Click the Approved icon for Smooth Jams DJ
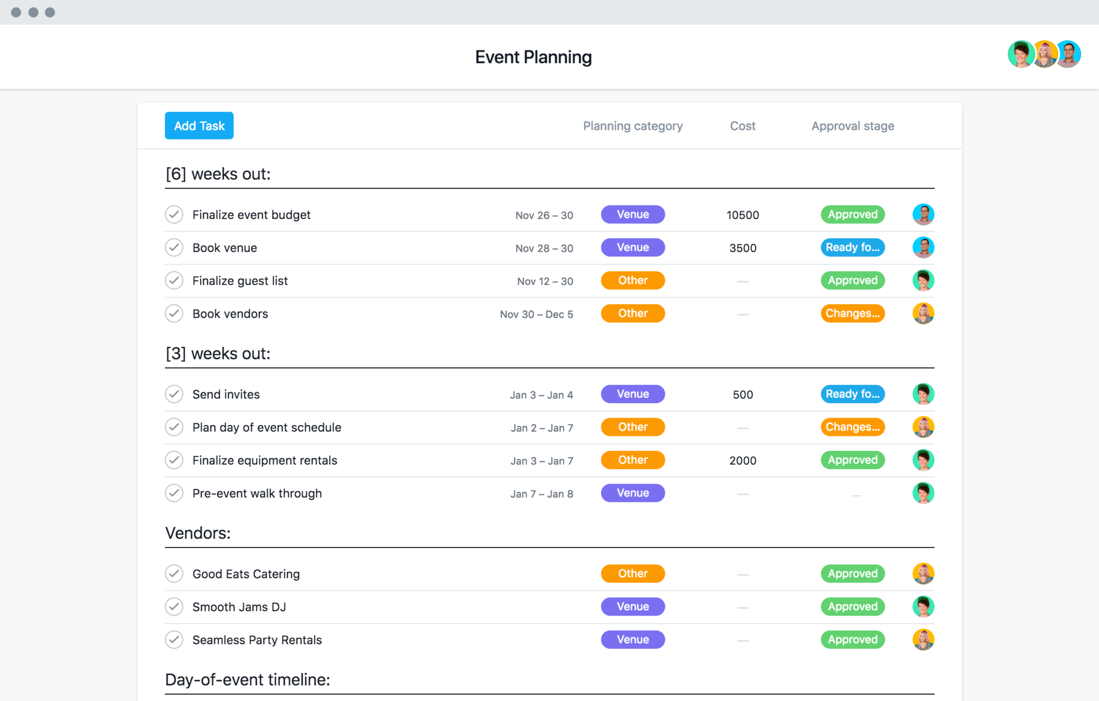 point(852,605)
